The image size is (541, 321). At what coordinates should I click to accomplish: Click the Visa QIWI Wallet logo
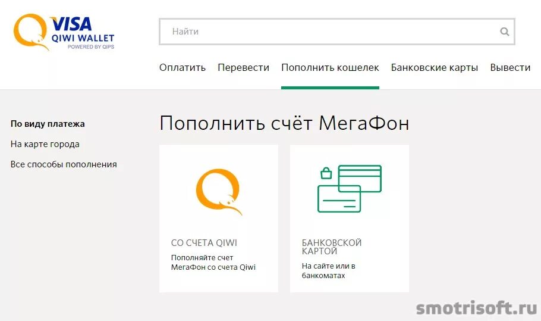click(64, 32)
